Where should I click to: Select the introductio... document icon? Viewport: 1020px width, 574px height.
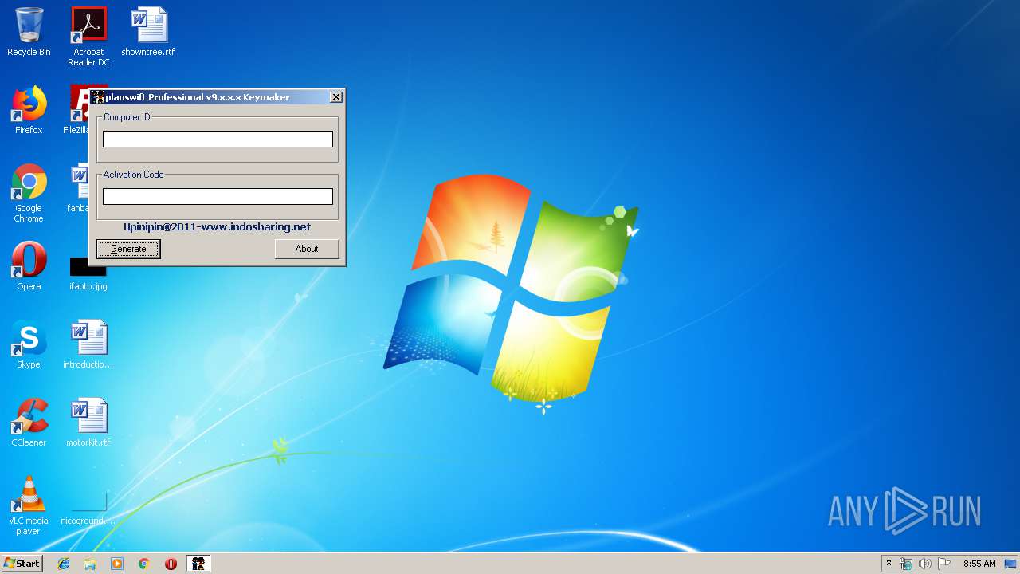pyautogui.click(x=88, y=344)
